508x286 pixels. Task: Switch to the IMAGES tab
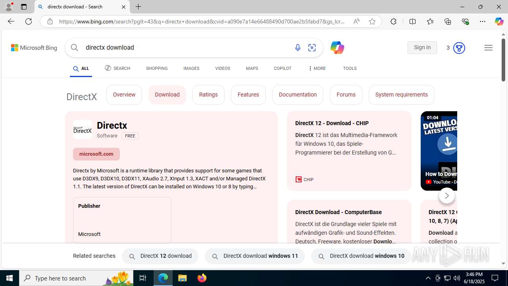point(191,68)
